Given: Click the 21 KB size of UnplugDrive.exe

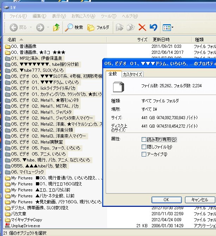Looking at the screenshot, I should pos(142,225).
